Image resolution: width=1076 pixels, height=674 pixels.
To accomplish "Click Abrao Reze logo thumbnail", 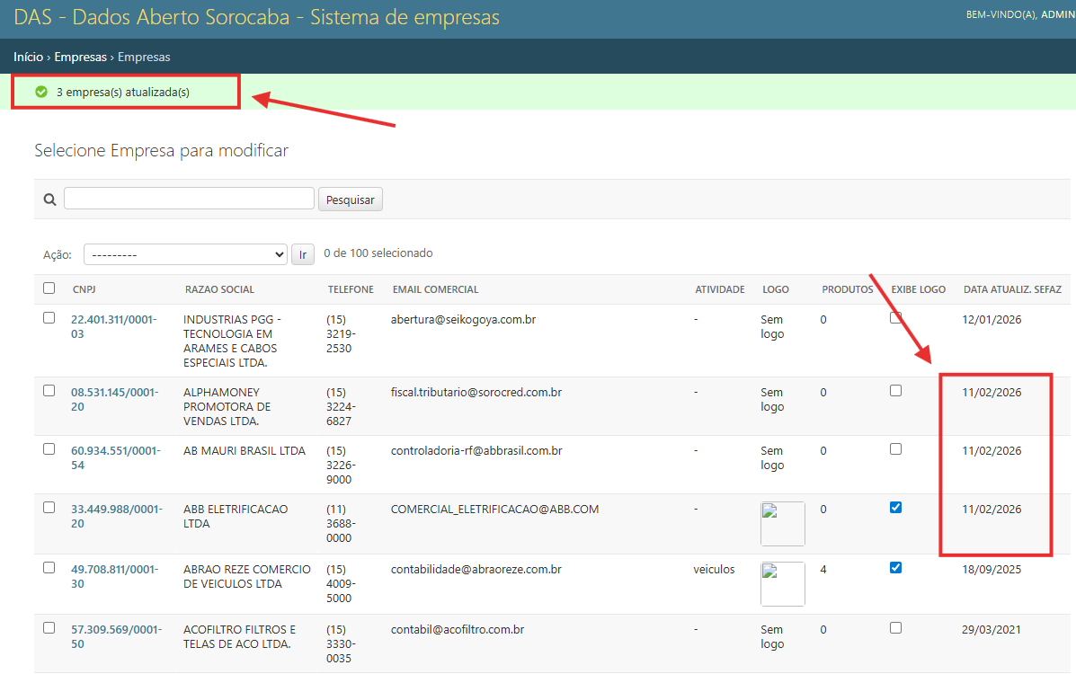I will point(782,584).
